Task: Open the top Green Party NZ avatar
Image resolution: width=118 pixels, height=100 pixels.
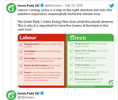Action: (x=11, y=8)
